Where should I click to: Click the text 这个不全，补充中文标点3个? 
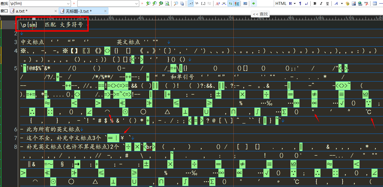click(x=64, y=138)
